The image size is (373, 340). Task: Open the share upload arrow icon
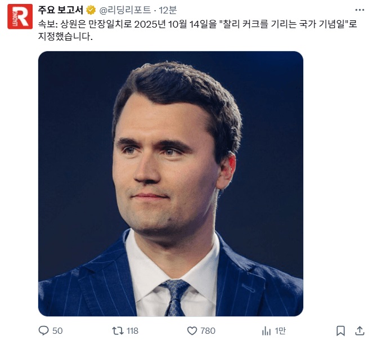point(359,330)
